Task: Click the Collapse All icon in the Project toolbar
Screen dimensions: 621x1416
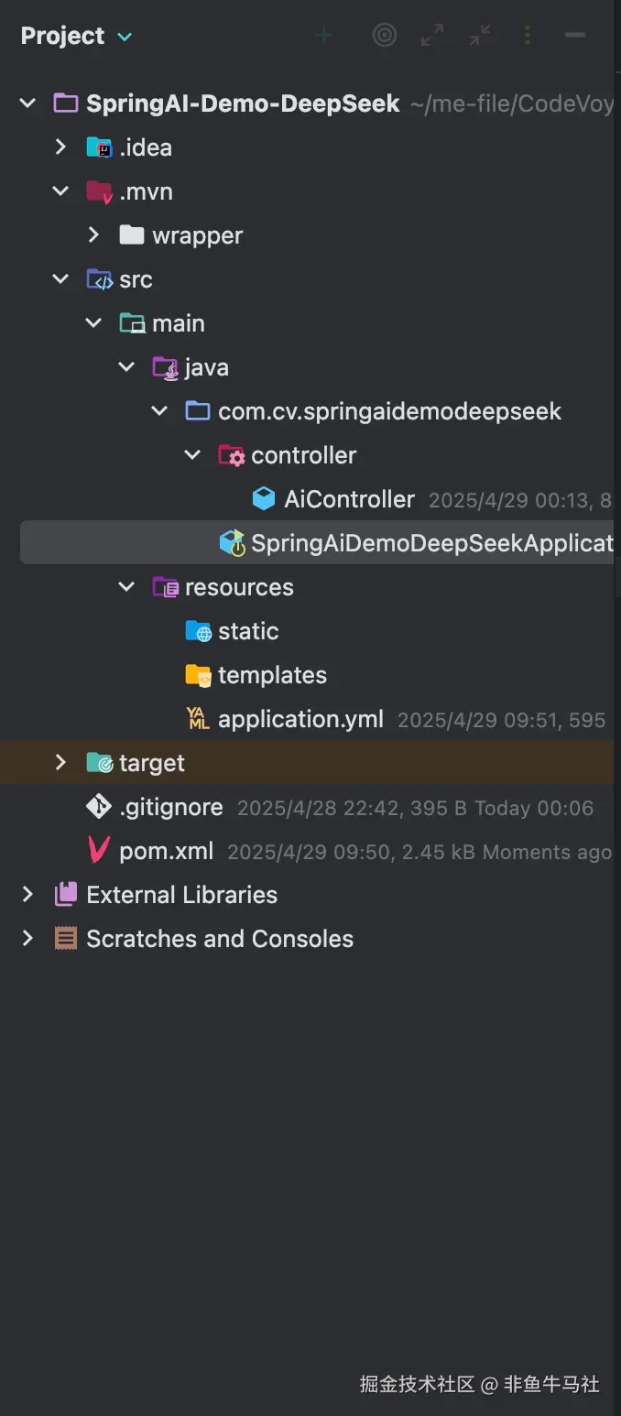Action: tap(480, 36)
